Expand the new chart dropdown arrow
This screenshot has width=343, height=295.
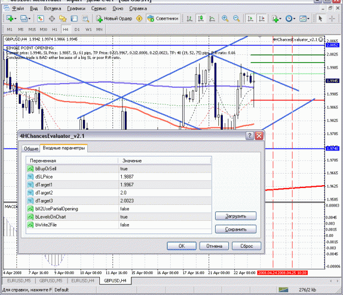coord(15,19)
